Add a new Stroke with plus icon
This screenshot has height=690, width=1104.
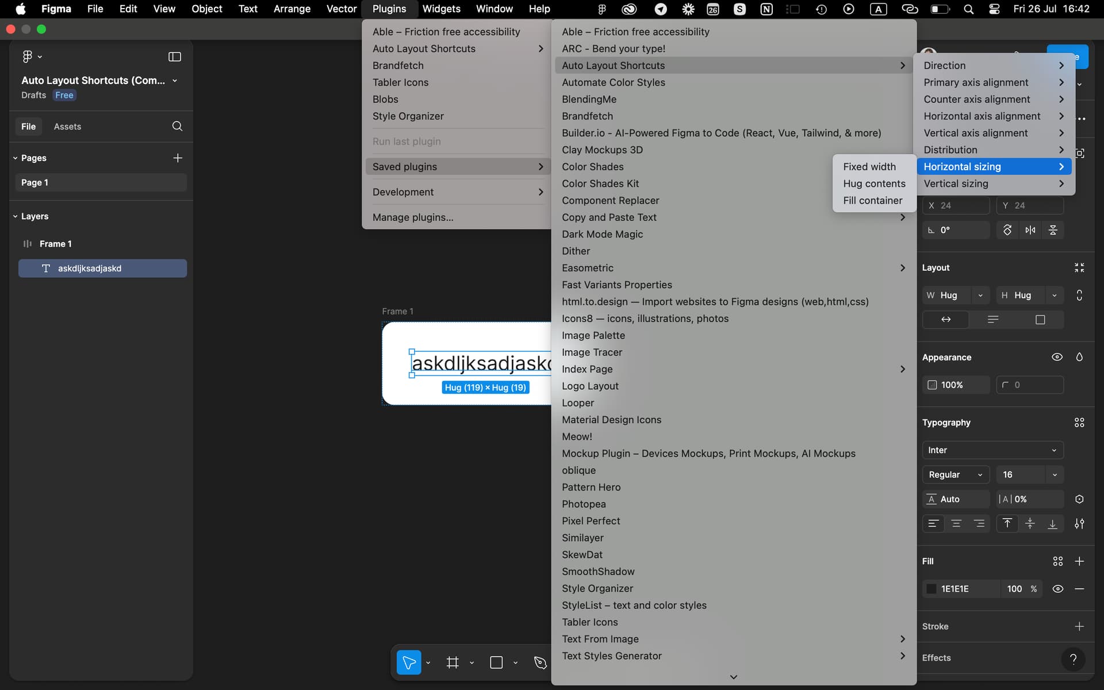[x=1079, y=626]
